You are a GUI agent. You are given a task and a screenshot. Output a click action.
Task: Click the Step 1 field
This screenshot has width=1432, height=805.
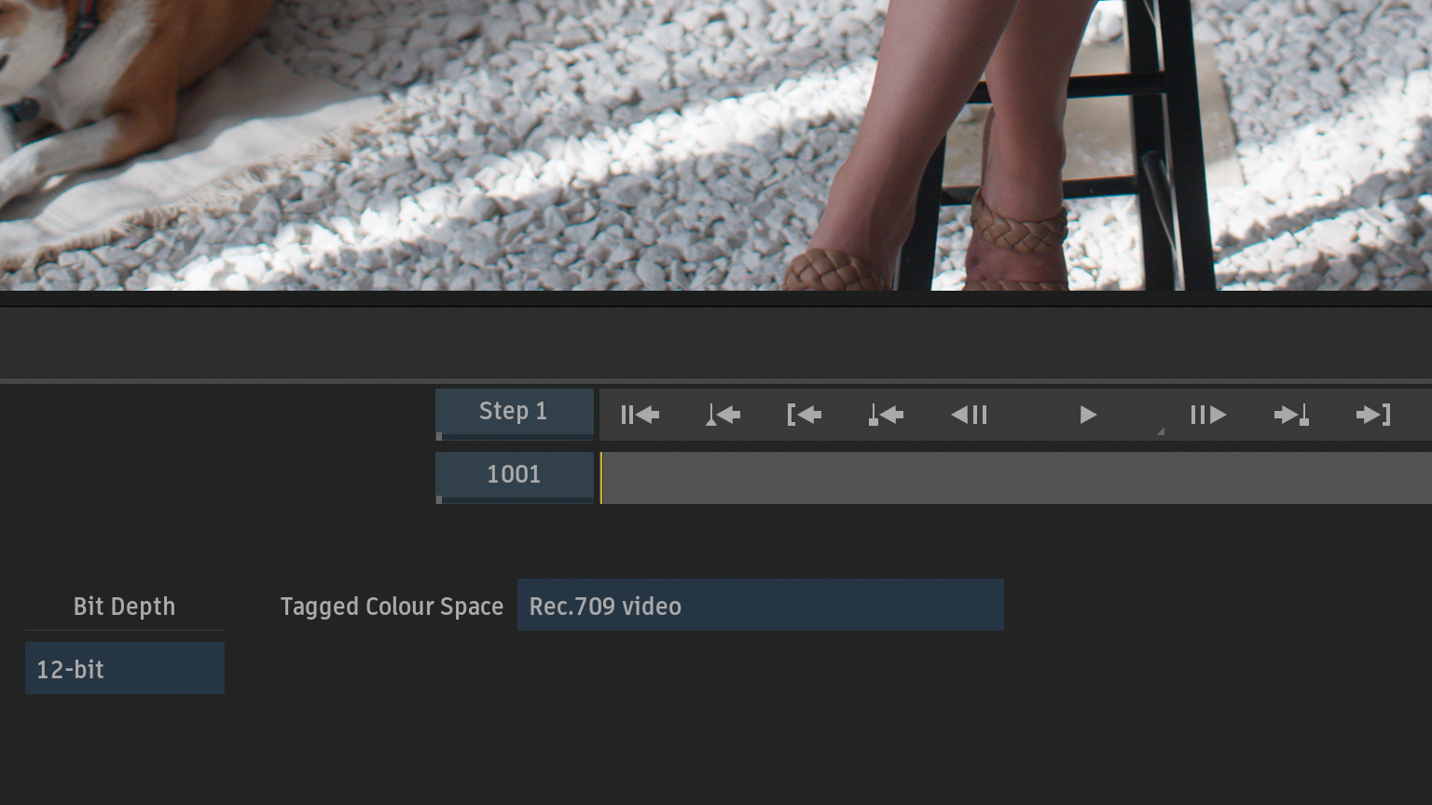point(515,414)
